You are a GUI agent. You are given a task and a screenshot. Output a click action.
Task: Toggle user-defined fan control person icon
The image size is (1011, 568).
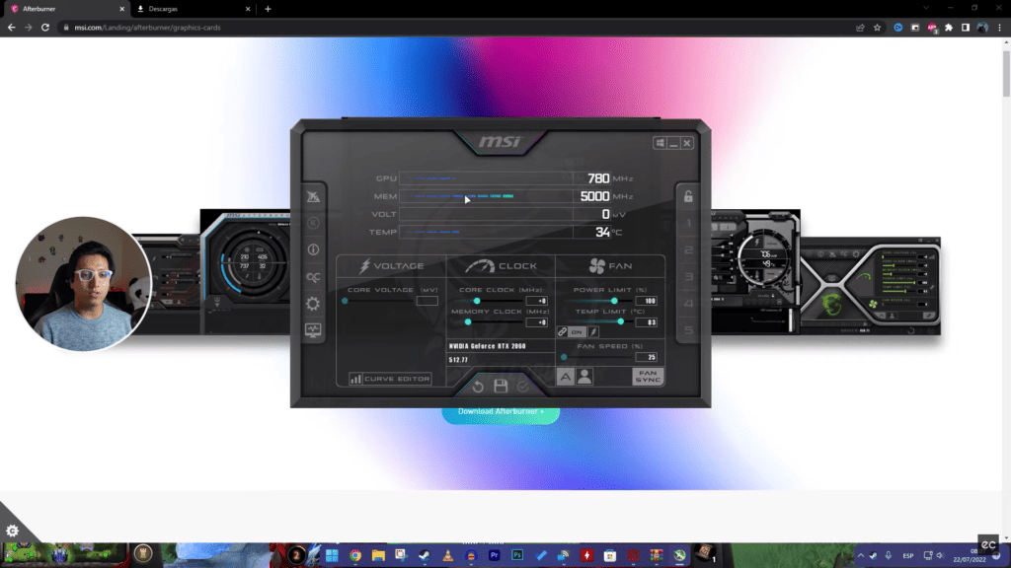tap(584, 377)
